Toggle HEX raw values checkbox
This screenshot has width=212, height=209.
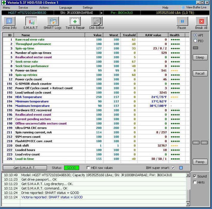[x=88, y=168]
